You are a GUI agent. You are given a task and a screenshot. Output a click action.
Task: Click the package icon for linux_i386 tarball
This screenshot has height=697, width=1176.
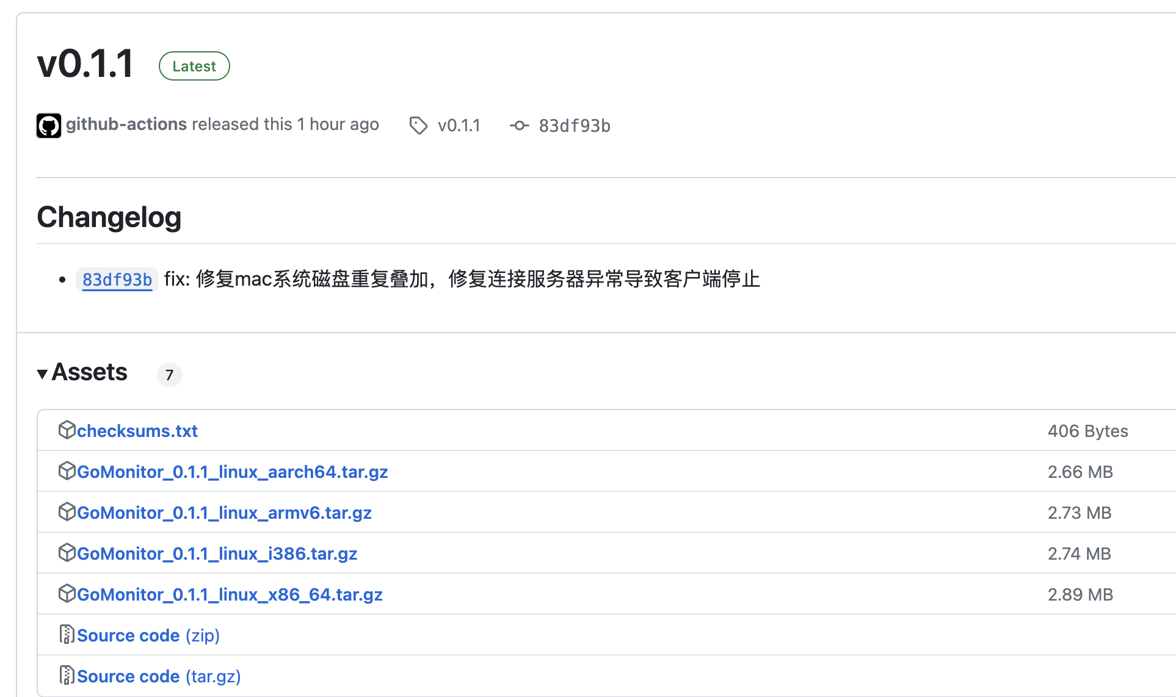tap(67, 553)
